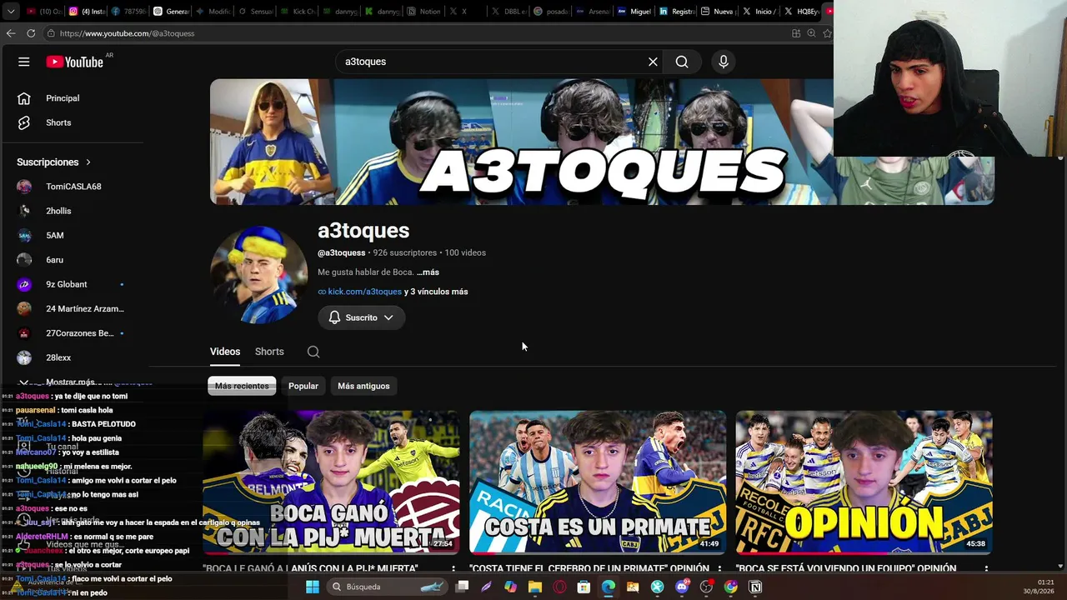Open the y 3 vínculos más link
The width and height of the screenshot is (1067, 600).
click(x=436, y=292)
